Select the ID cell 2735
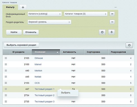The height and width of the screenshot is (107, 137). [27, 101]
